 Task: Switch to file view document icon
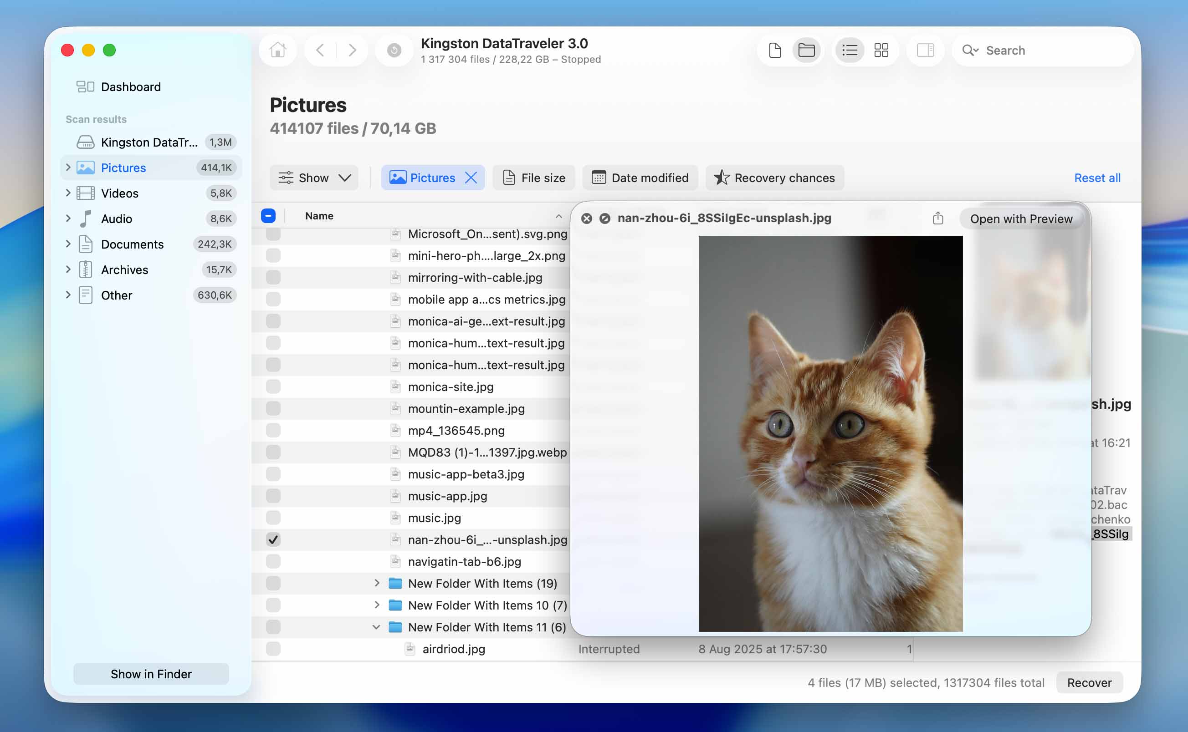click(x=774, y=50)
